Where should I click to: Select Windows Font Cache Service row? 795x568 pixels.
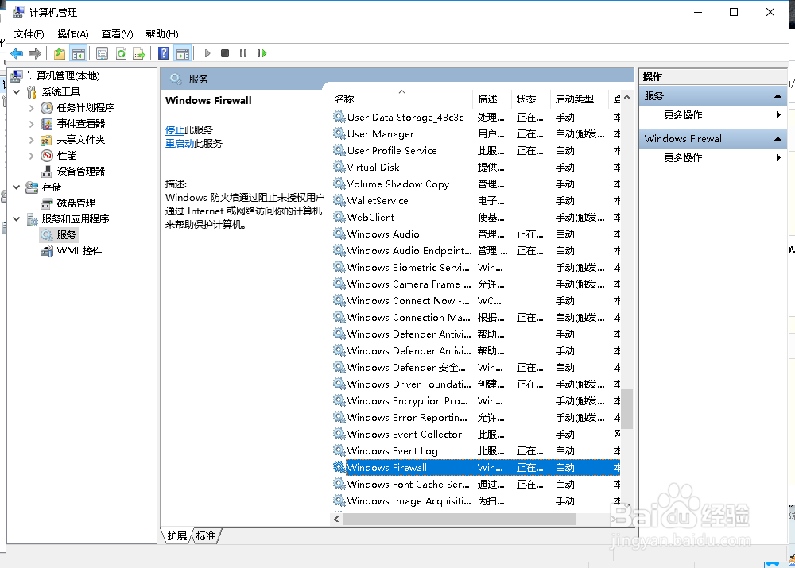[x=476, y=485]
